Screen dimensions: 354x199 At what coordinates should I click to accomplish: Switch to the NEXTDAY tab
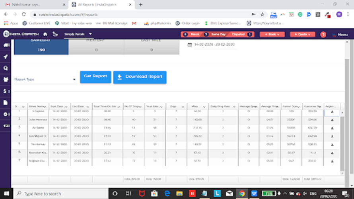[x=96, y=47]
